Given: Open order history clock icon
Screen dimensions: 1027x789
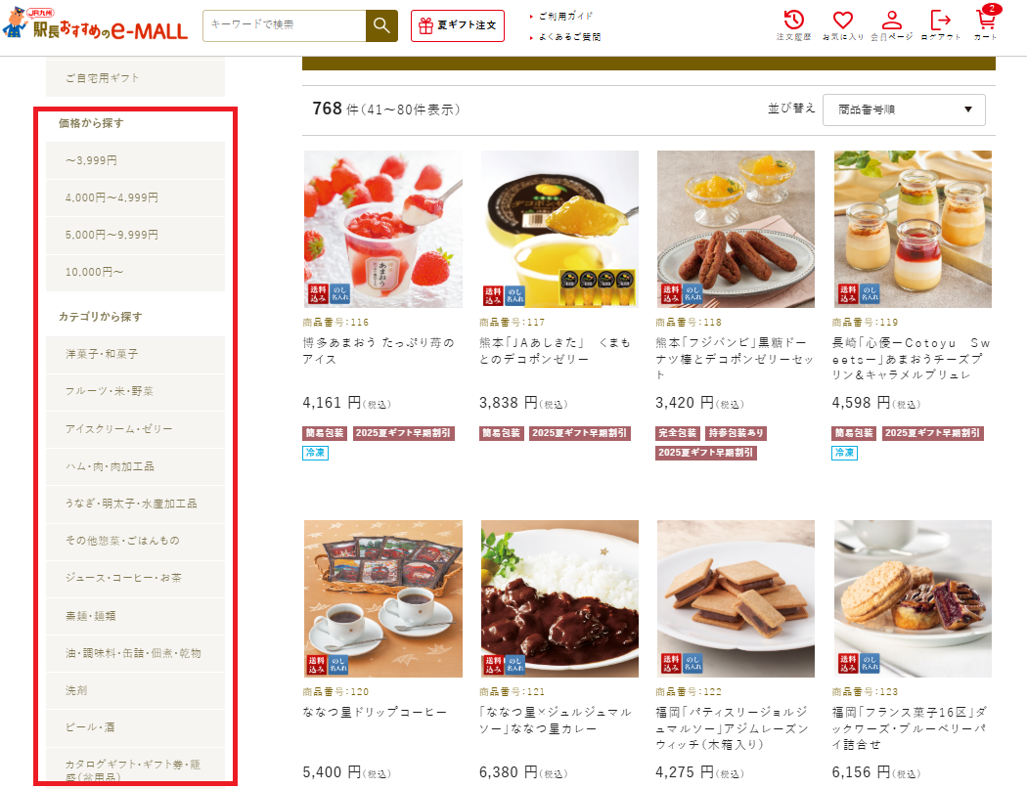Looking at the screenshot, I should click(794, 20).
